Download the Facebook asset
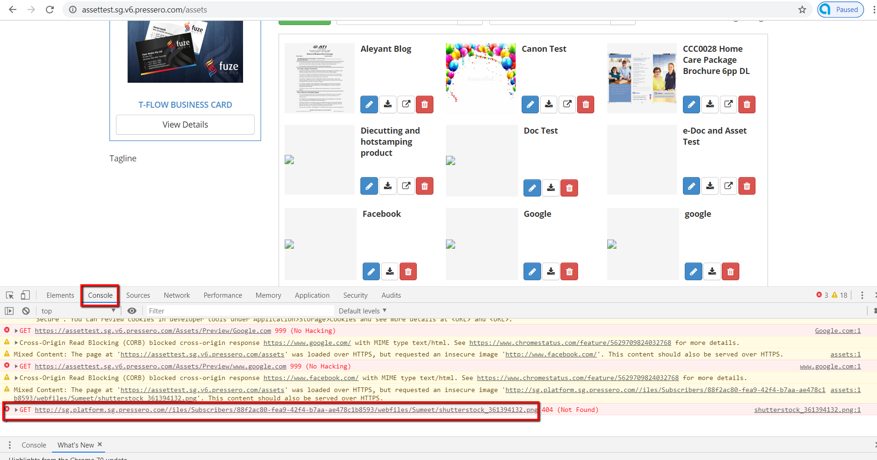This screenshot has height=460, width=877. pos(390,271)
